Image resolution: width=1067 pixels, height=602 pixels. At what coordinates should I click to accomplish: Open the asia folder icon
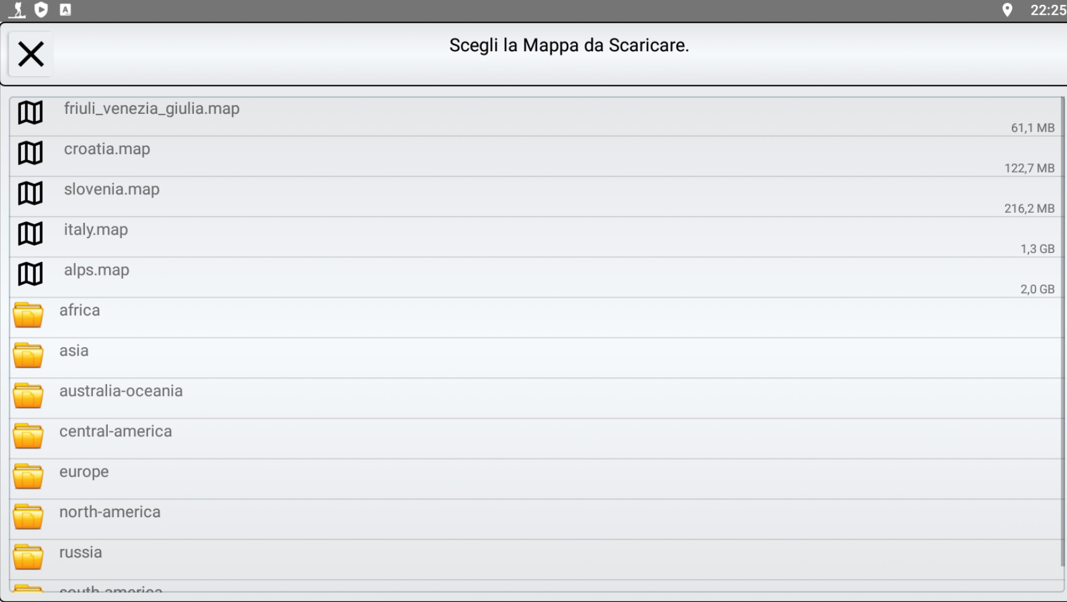[x=28, y=355]
